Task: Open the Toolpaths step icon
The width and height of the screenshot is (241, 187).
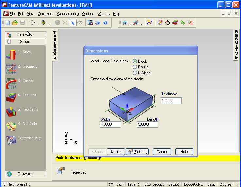Action: coord(11,111)
